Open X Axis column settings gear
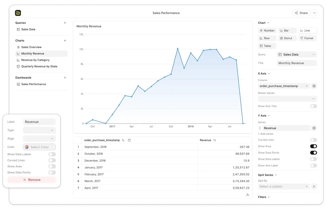This screenshot has width=326, height=208. pyautogui.click(x=314, y=86)
